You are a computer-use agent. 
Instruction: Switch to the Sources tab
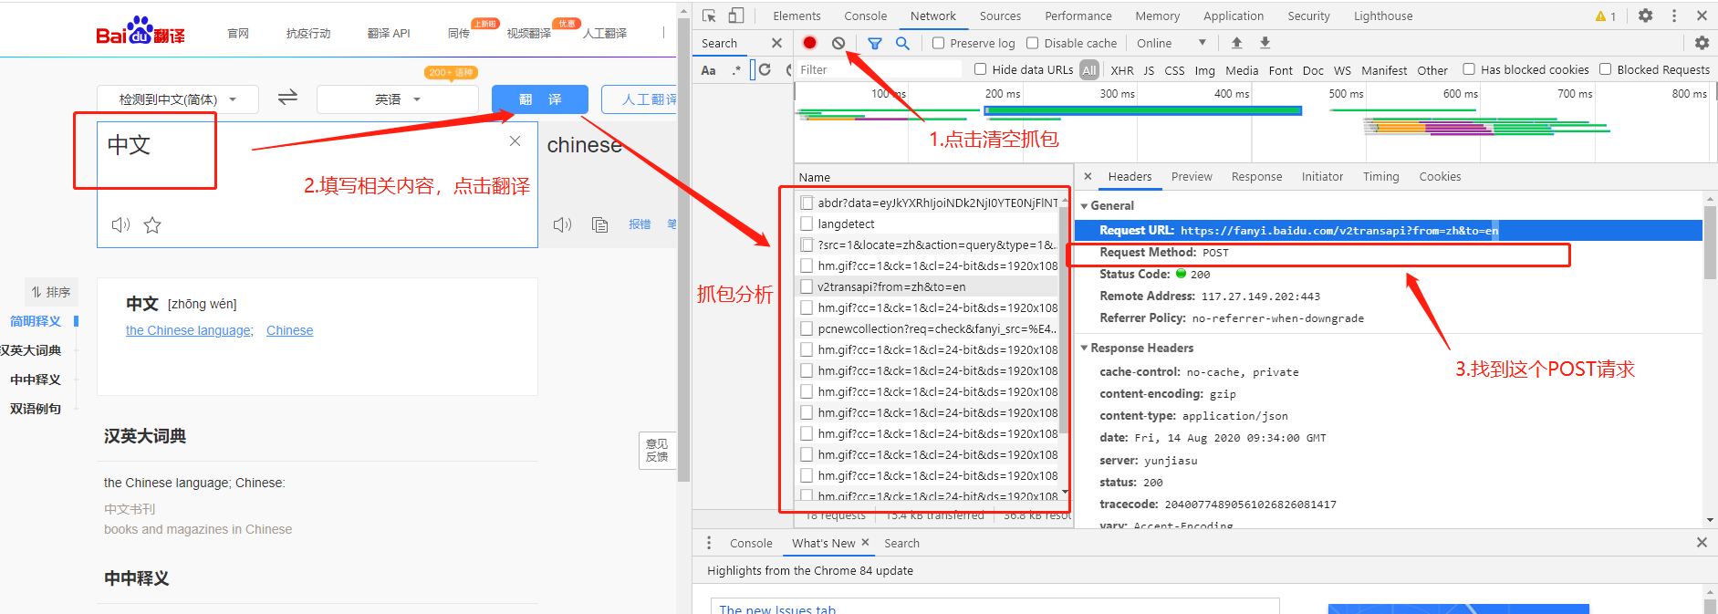point(1000,16)
